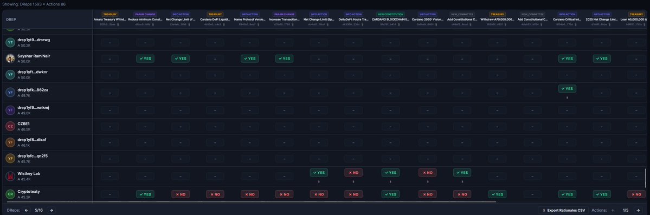
Task: Click the 1/5 Actions page indicator
Action: 626,210
